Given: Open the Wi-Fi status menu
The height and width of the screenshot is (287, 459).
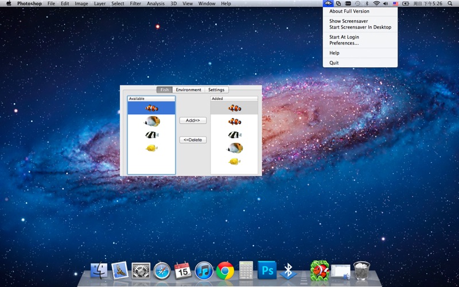Looking at the screenshot, I should 376,3.
